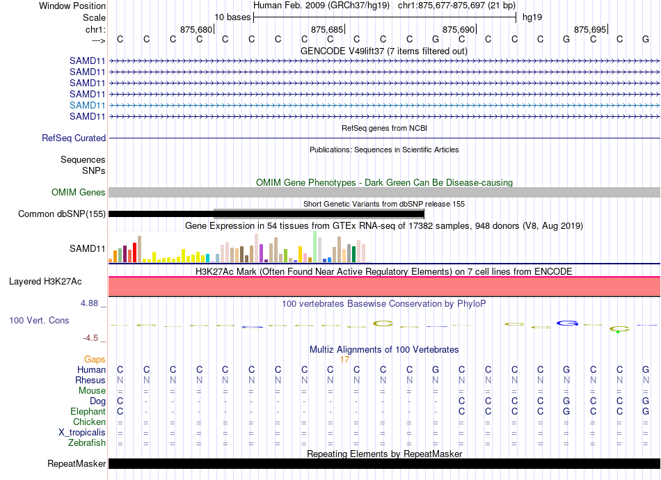Click position marker 875,680

(x=196, y=29)
